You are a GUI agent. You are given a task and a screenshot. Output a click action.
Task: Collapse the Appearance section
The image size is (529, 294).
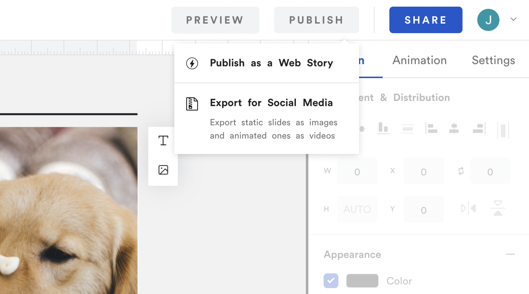(511, 254)
